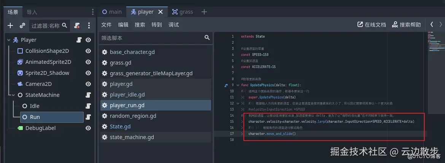Click the gear icon beside base_character.gd
445x163 pixels.
pos(105,52)
